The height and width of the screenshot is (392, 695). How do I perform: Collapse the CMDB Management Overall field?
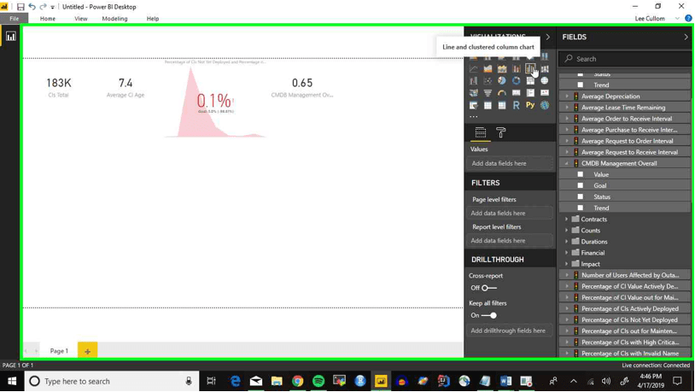tap(566, 163)
